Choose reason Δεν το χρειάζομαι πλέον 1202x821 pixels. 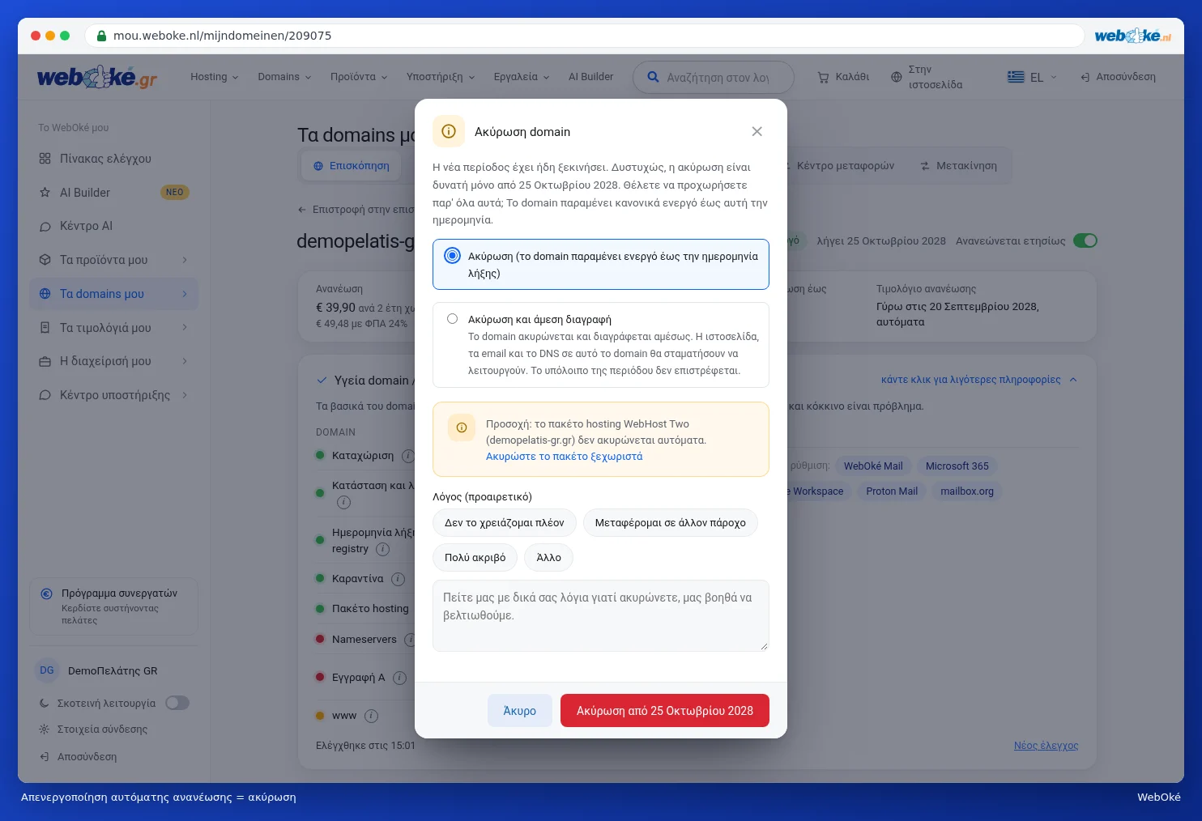504,523
